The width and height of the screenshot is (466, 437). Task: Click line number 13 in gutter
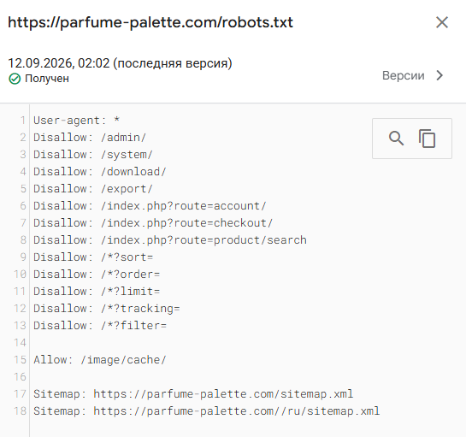[x=21, y=326]
